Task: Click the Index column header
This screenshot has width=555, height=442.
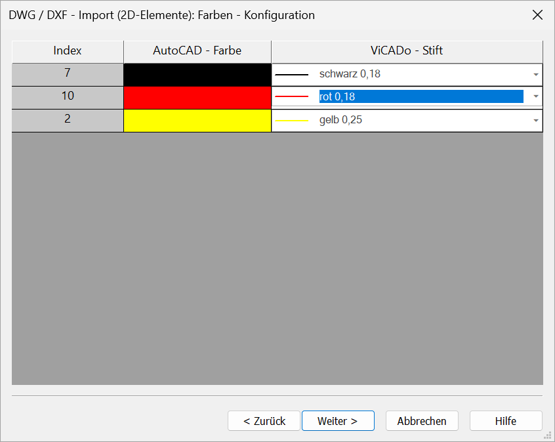Action: click(68, 52)
